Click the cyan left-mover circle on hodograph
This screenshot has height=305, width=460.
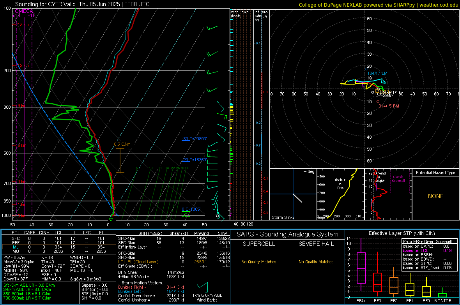pos(366,69)
